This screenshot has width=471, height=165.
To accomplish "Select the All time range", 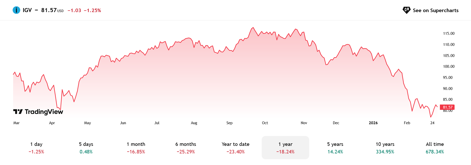I will [435, 148].
